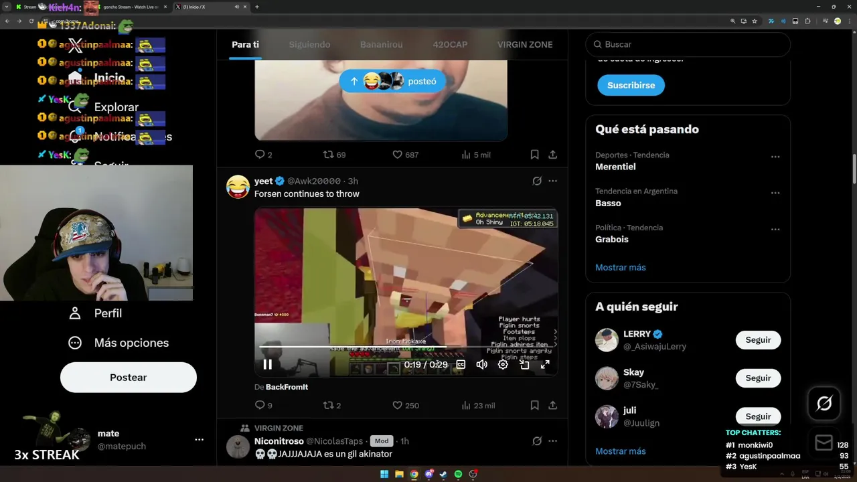Enter picture-in-picture mode for video
The height and width of the screenshot is (482, 857).
point(524,365)
